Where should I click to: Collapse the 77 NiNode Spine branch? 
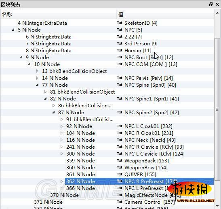coord(37,85)
